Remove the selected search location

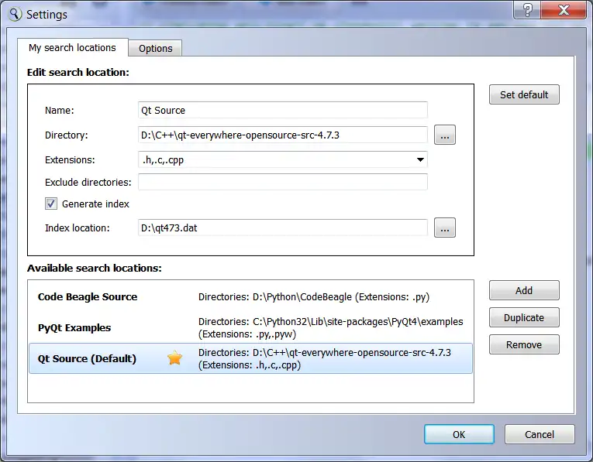524,344
